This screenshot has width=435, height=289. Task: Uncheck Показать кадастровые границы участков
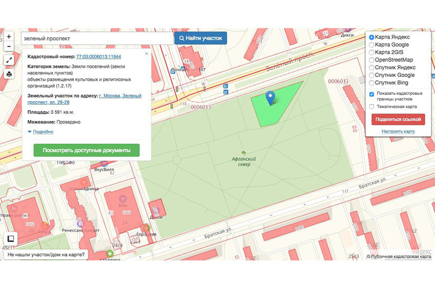372,94
